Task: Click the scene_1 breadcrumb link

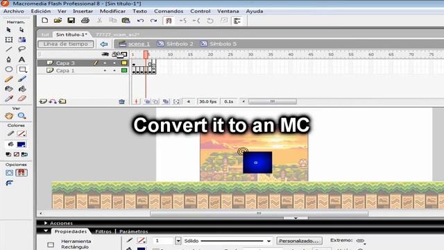Action: click(139, 44)
